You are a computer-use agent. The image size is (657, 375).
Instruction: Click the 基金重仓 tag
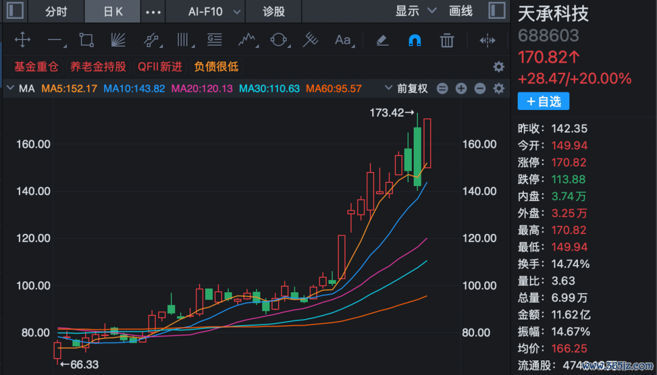tap(36, 66)
